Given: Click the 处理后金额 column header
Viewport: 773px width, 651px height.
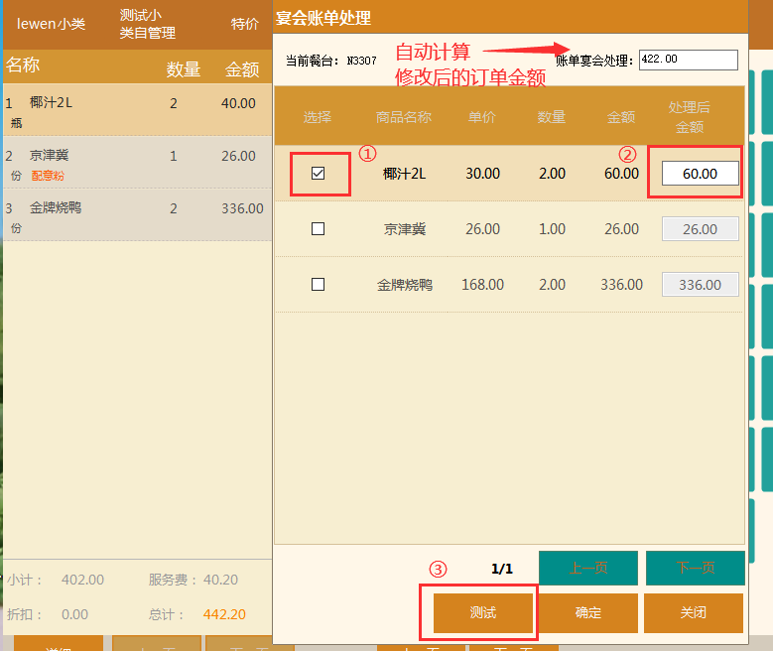Looking at the screenshot, I should pos(690,117).
